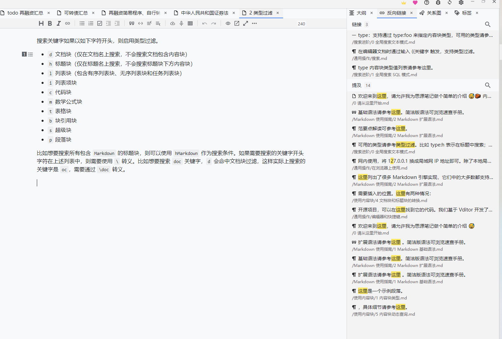Undo the last edit
This screenshot has height=339, width=502.
pos(205,23)
